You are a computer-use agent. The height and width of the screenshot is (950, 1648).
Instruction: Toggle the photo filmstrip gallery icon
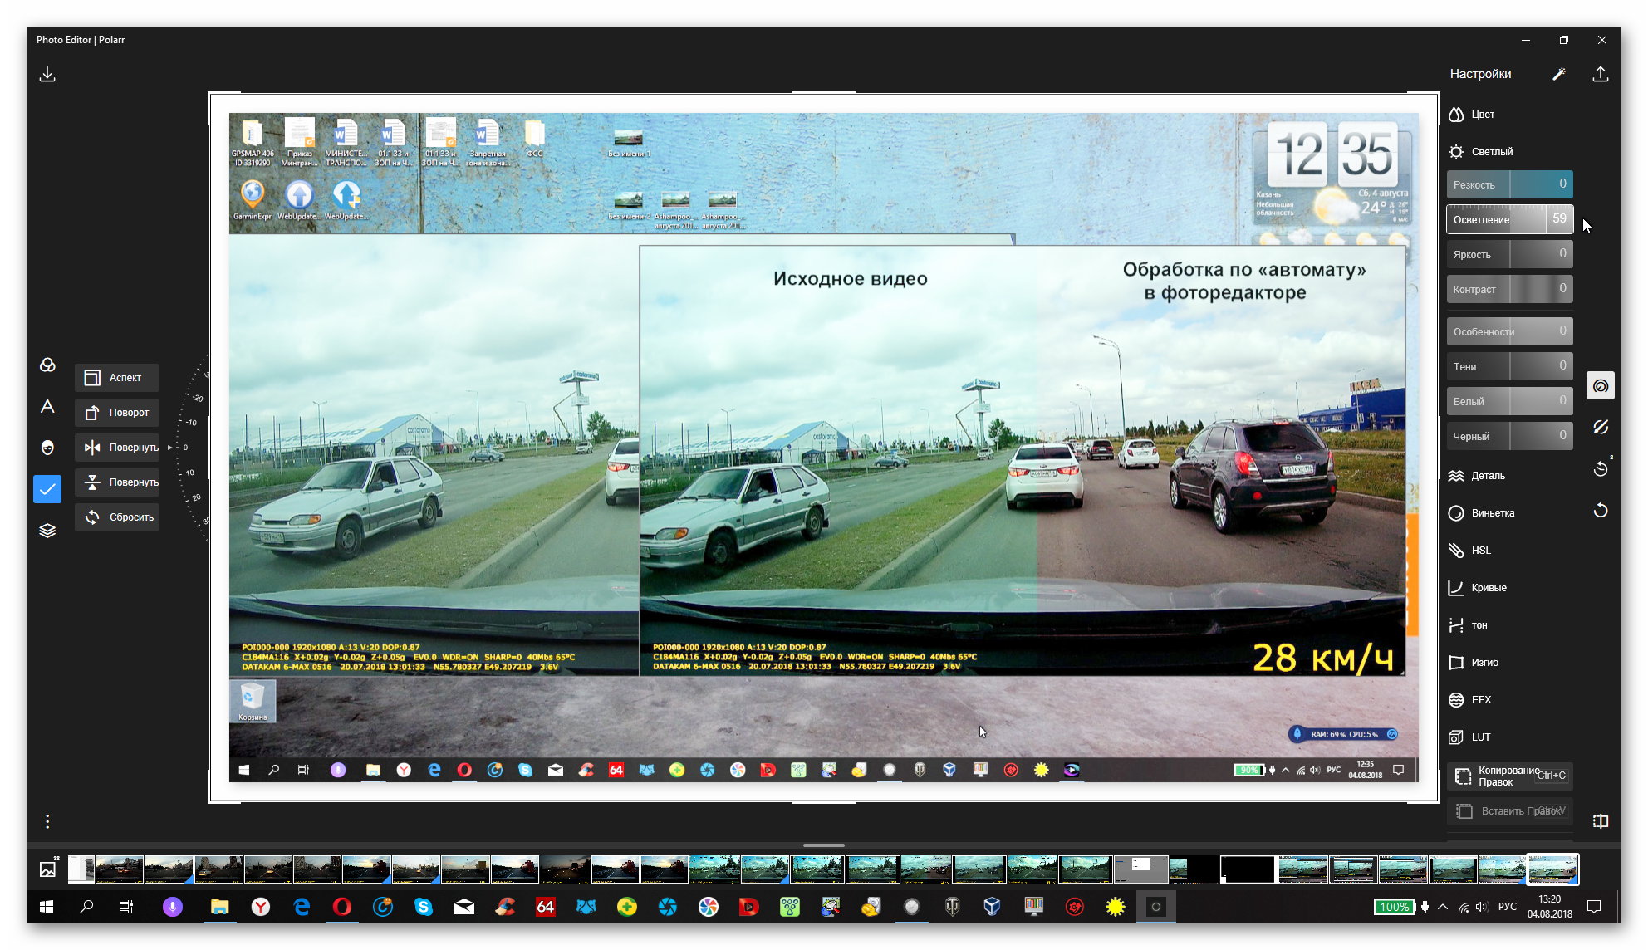(47, 869)
